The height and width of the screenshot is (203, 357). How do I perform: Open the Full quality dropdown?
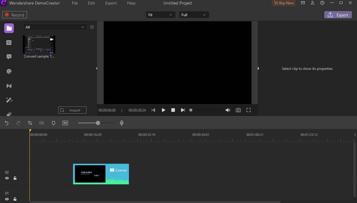pyautogui.click(x=194, y=14)
